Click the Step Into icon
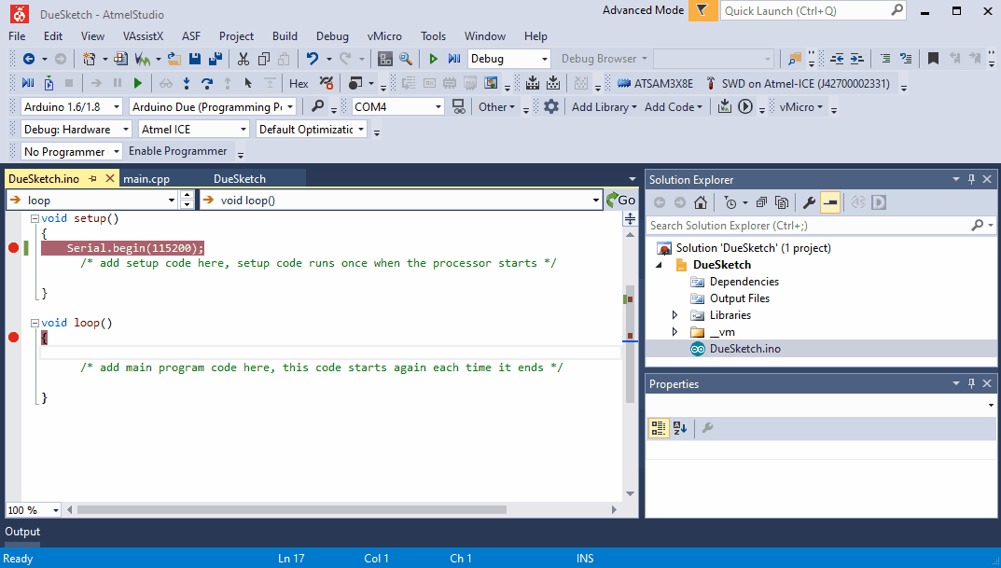1001x568 pixels. tap(187, 83)
